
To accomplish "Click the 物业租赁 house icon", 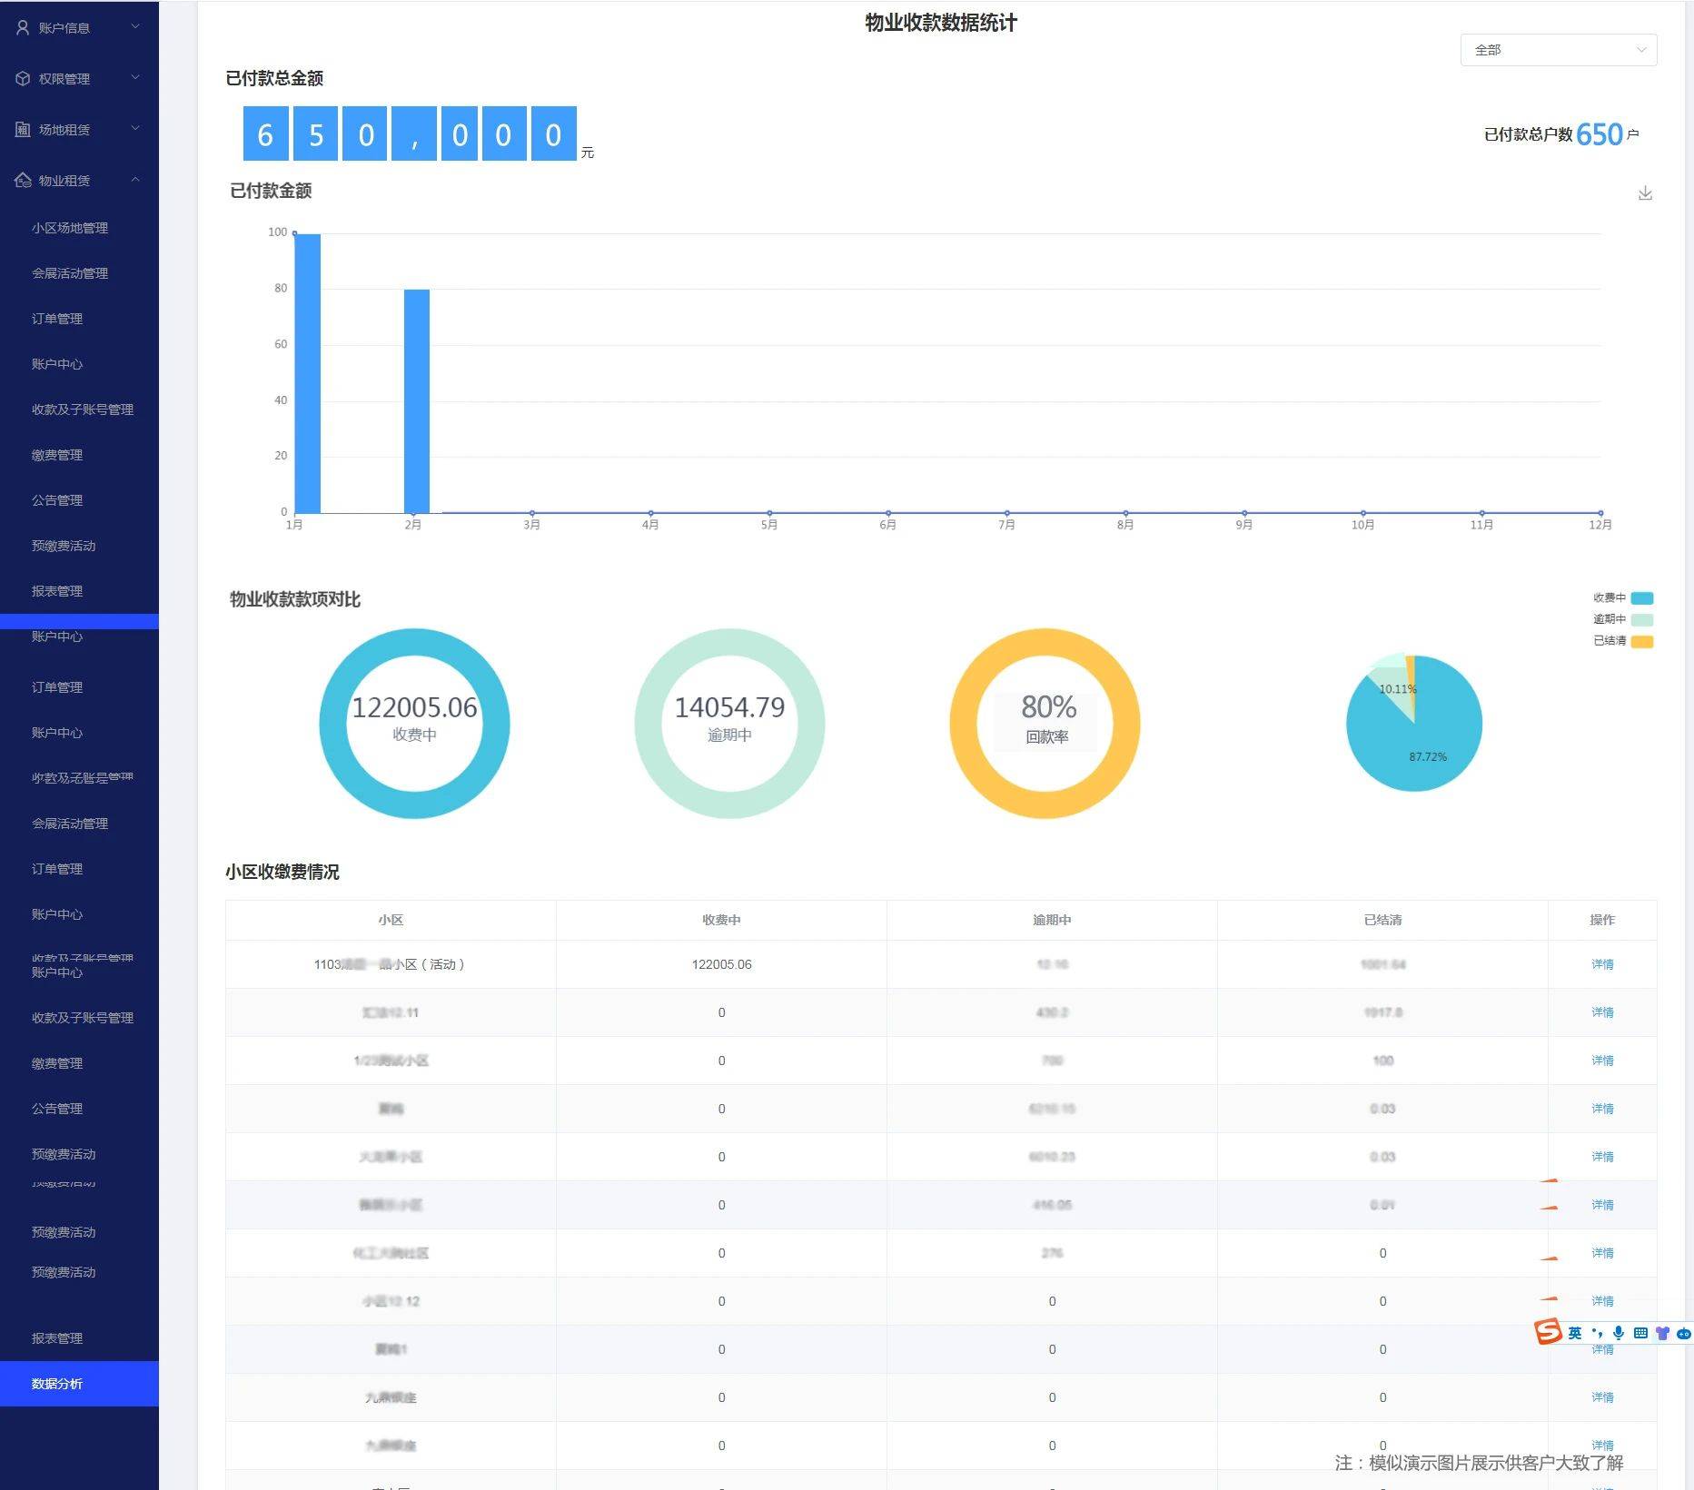I will point(23,181).
